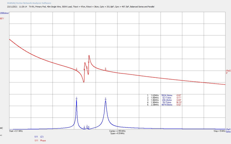Viewport: 231px width, 144px height.
Task: Click the Center = 2.55 MHz label
Action: [x=117, y=131]
